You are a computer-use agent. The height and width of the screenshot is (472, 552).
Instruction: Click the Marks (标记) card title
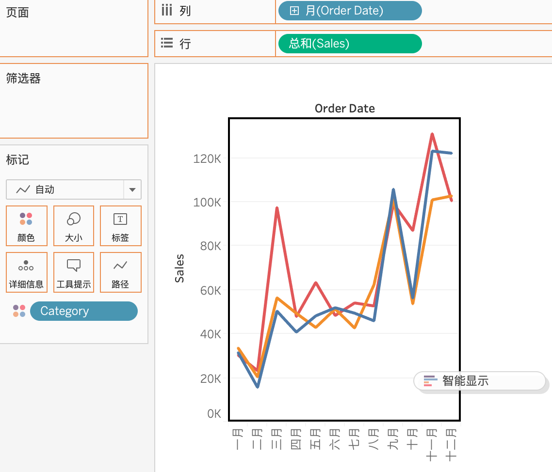[17, 160]
